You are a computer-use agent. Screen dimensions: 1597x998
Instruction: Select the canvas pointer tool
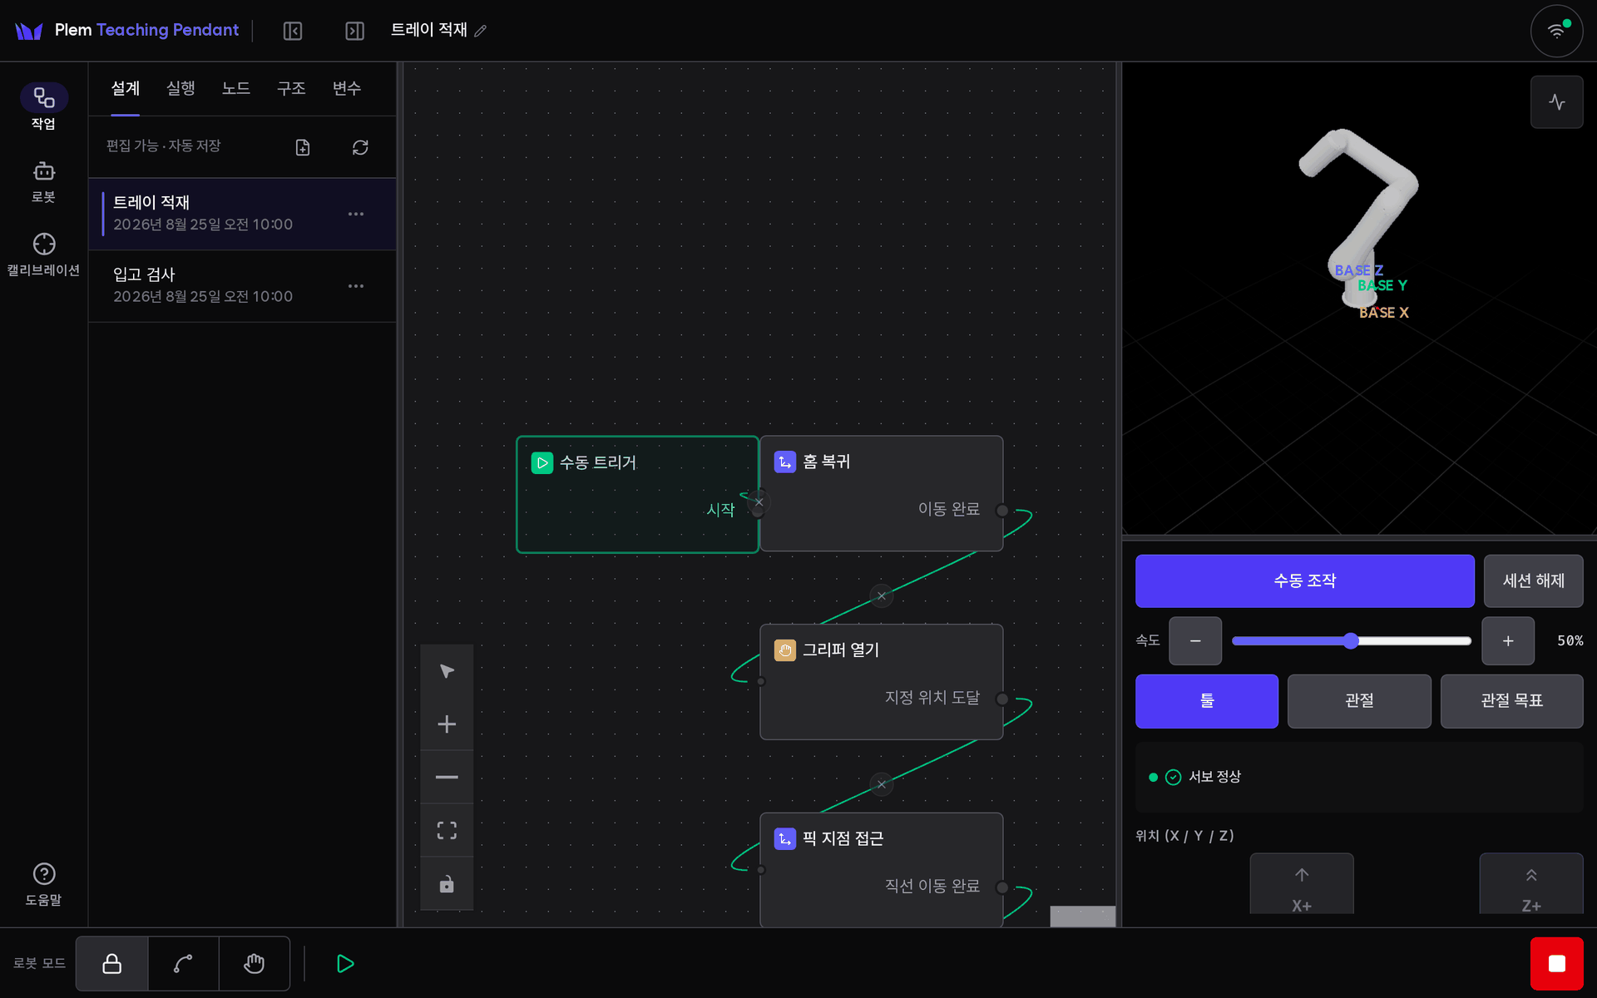click(447, 670)
